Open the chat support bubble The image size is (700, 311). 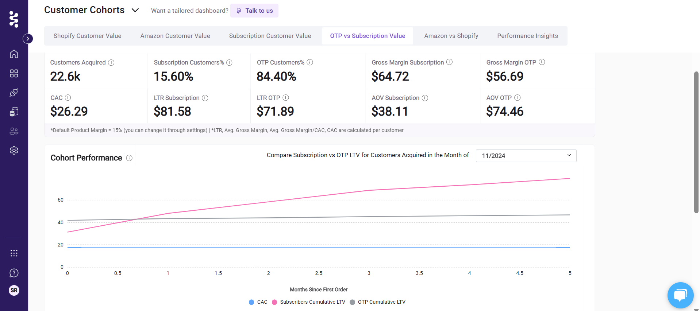click(680, 295)
